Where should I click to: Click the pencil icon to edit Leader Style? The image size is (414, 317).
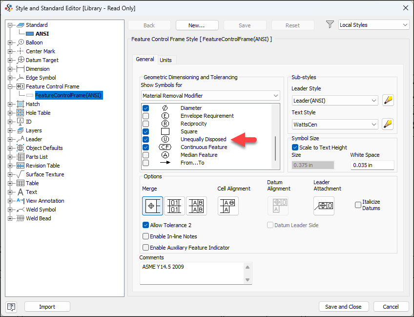388,100
